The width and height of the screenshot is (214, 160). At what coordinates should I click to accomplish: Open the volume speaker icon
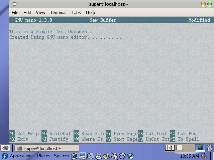click(x=204, y=156)
